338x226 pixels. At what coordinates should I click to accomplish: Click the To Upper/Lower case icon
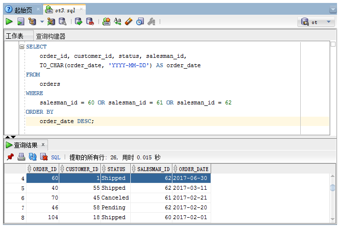point(118,22)
